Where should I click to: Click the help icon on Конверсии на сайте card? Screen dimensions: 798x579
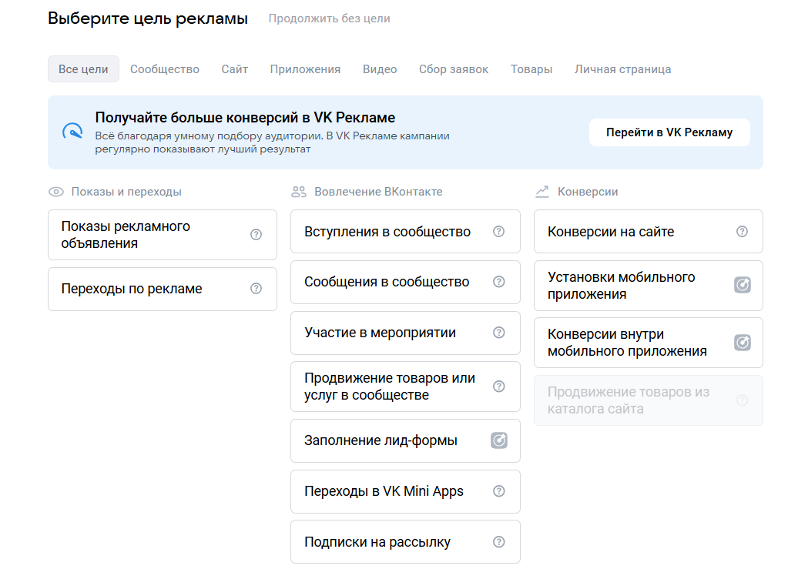click(742, 230)
